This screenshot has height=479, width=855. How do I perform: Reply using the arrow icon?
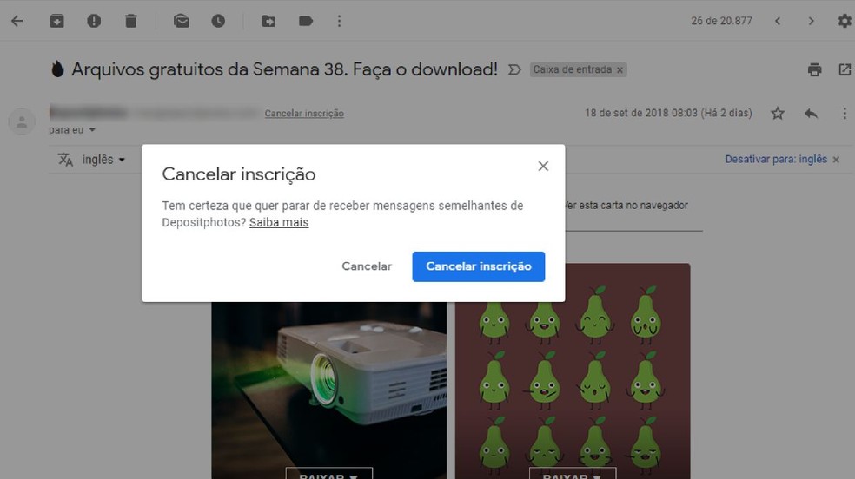pos(811,113)
